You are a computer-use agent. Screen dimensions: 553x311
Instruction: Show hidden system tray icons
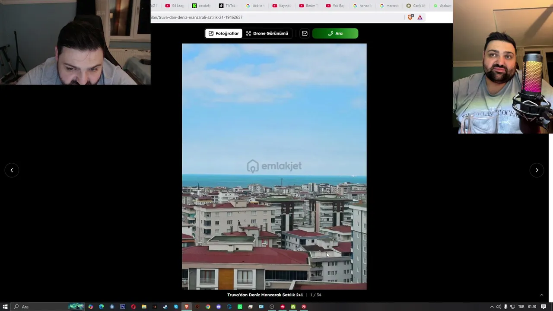click(x=492, y=307)
